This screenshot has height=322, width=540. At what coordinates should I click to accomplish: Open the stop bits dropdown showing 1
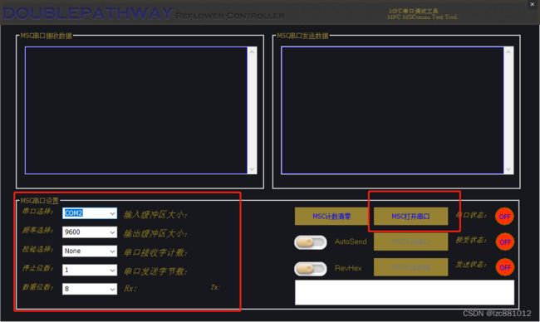coord(90,270)
